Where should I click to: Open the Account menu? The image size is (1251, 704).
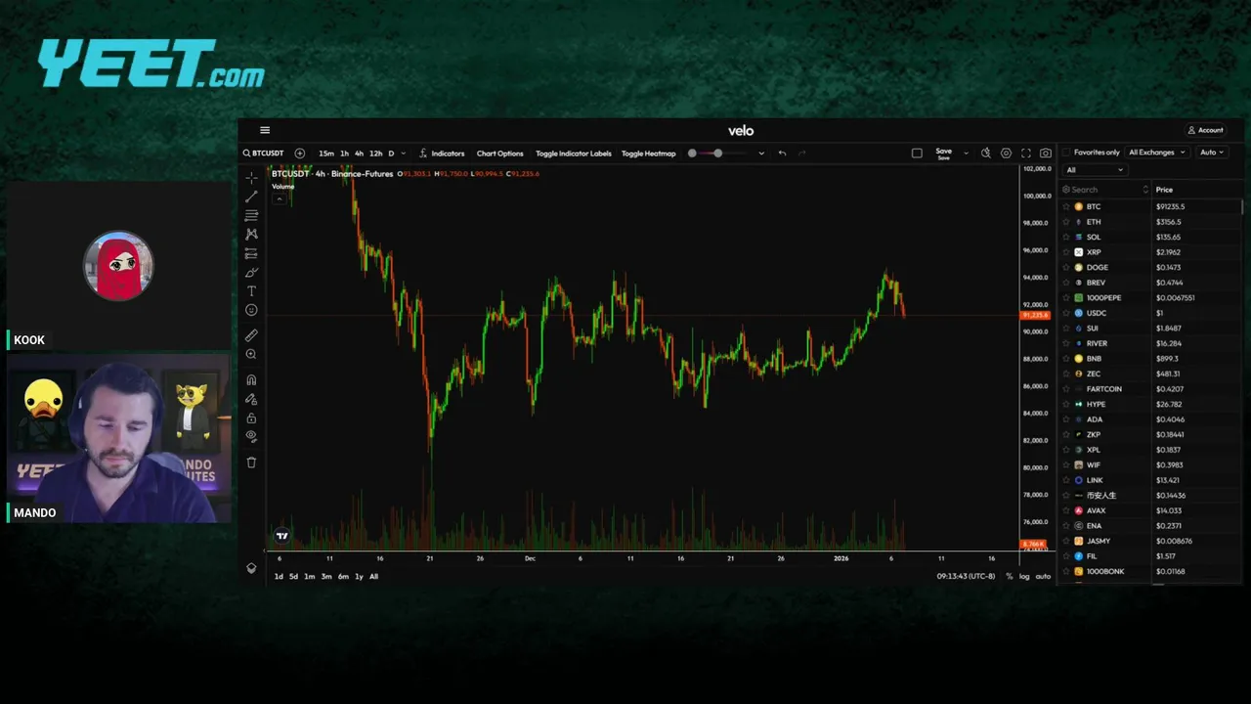point(1206,130)
